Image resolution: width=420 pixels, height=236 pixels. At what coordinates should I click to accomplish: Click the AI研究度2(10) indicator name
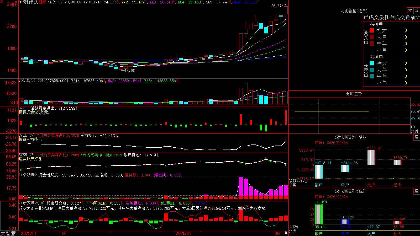click(x=31, y=203)
